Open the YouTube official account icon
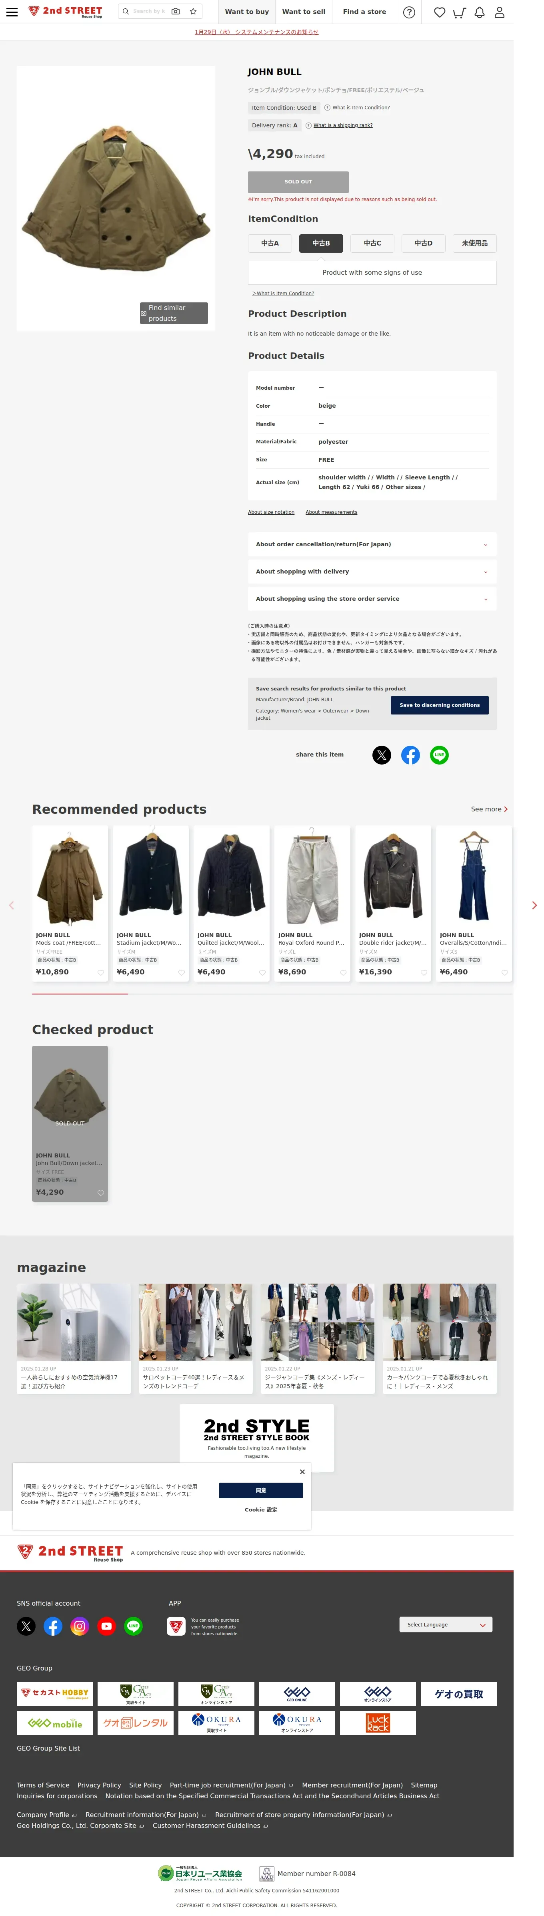Screen dimensions: 544x1916 tap(106, 1626)
